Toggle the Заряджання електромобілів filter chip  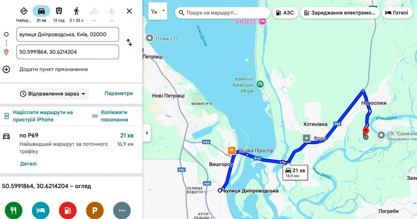[x=340, y=13]
